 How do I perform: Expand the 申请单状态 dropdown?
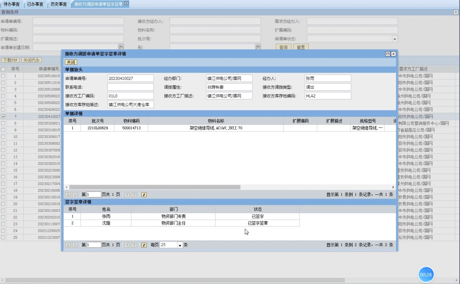[x=395, y=39]
